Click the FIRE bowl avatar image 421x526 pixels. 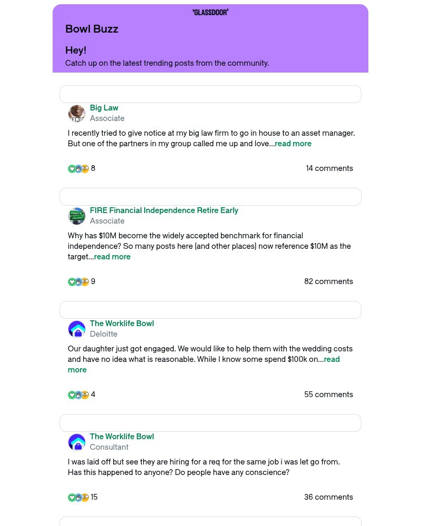point(77,216)
